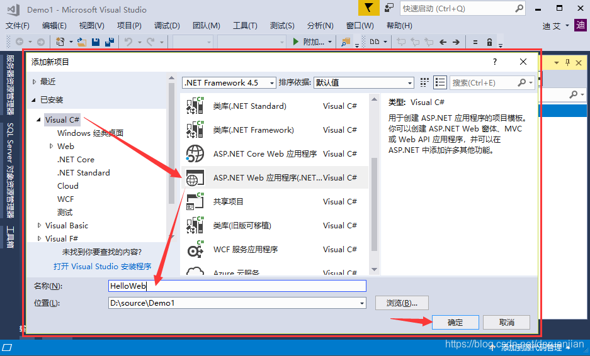Image resolution: width=590 pixels, height=356 pixels.
Task: Open the Debug menu
Action: coord(167,26)
